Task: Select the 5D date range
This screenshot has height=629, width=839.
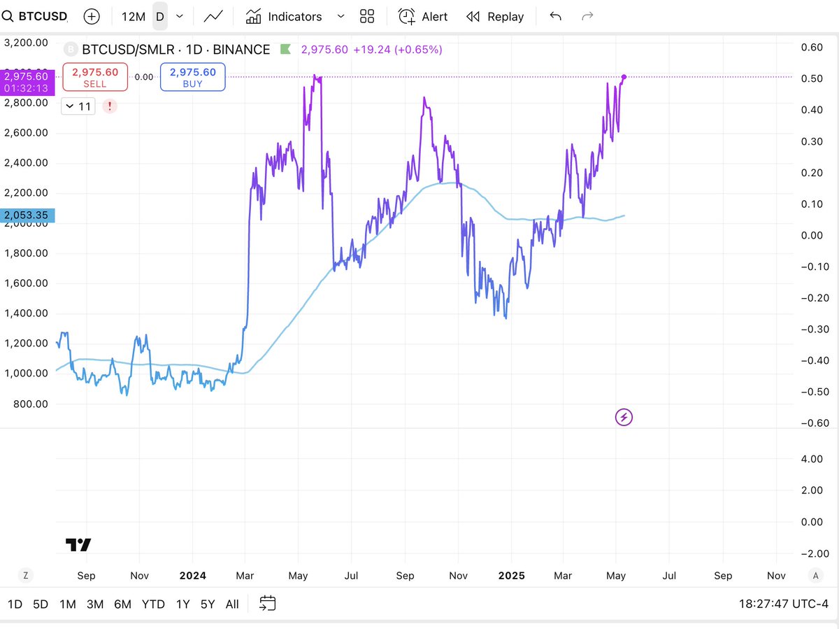Action: (41, 604)
